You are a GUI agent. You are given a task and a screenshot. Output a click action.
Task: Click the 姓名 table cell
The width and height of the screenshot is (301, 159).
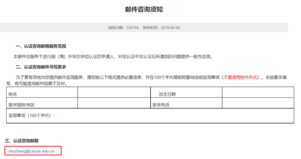coord(42,92)
